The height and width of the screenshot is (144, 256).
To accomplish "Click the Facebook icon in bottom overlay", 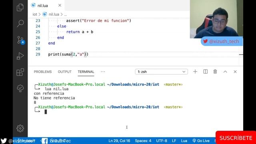I will [x=44, y=141].
